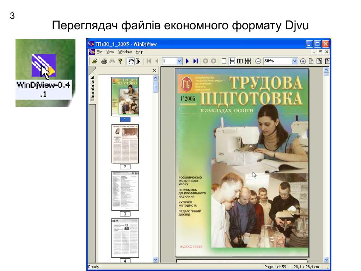Open the 50% zoom level dropdown
Screen dimensions: 361x271
click(294, 61)
